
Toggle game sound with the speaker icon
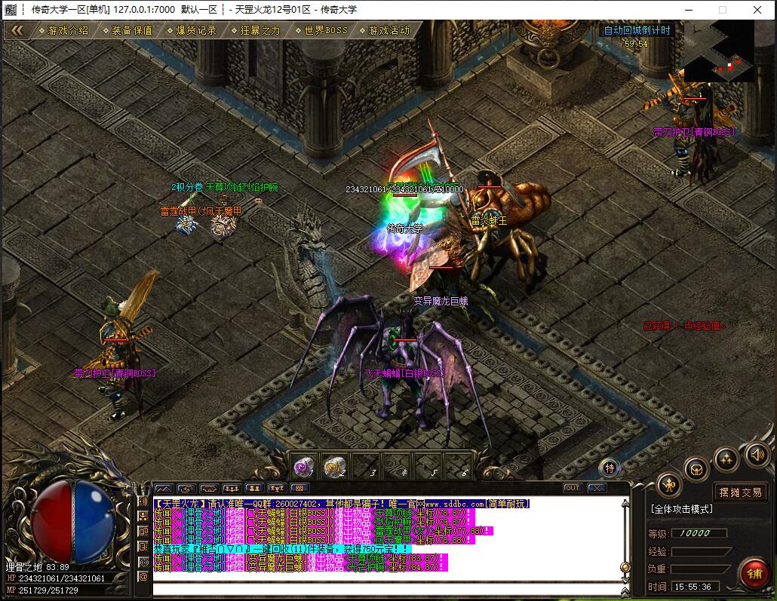[757, 455]
